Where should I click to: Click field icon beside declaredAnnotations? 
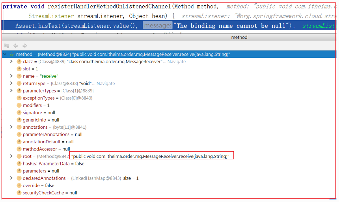click(x=19, y=178)
